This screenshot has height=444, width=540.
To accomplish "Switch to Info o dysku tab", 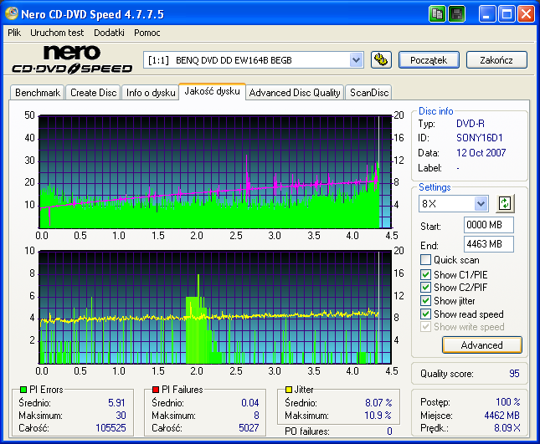I will click(151, 93).
